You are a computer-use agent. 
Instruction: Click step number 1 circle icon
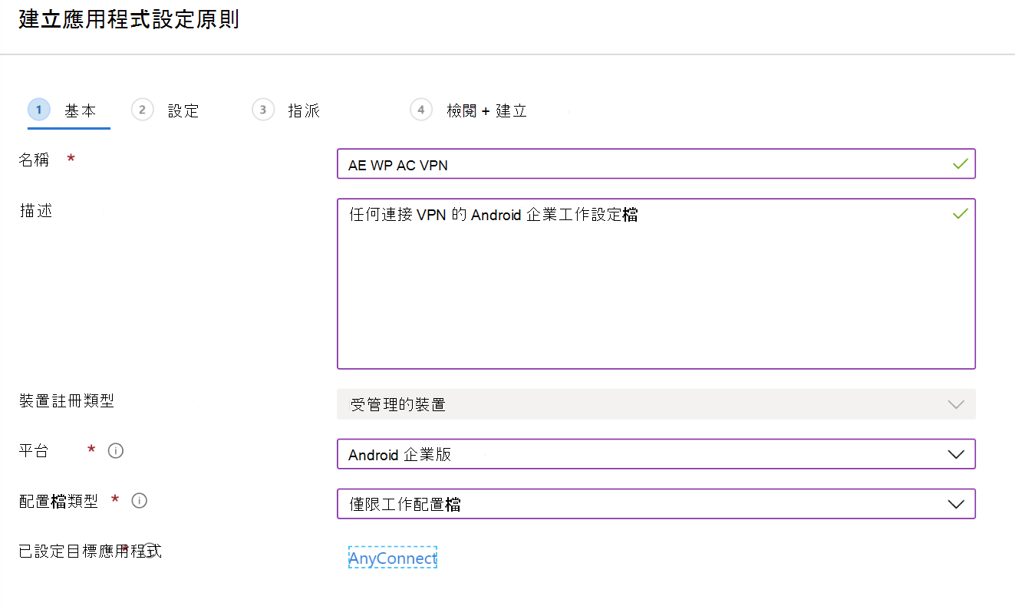pos(39,110)
